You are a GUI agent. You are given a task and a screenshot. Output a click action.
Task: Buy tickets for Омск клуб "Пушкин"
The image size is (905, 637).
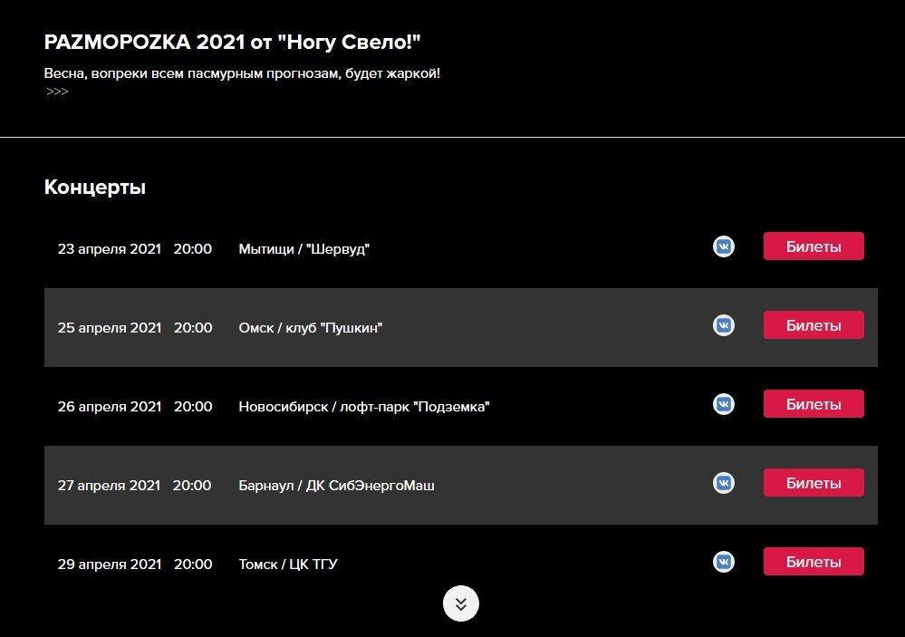pos(813,325)
